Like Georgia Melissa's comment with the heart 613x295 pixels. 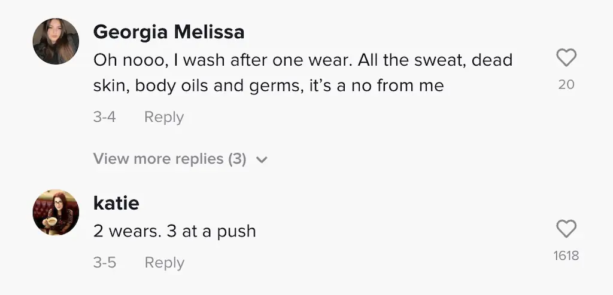(x=566, y=58)
